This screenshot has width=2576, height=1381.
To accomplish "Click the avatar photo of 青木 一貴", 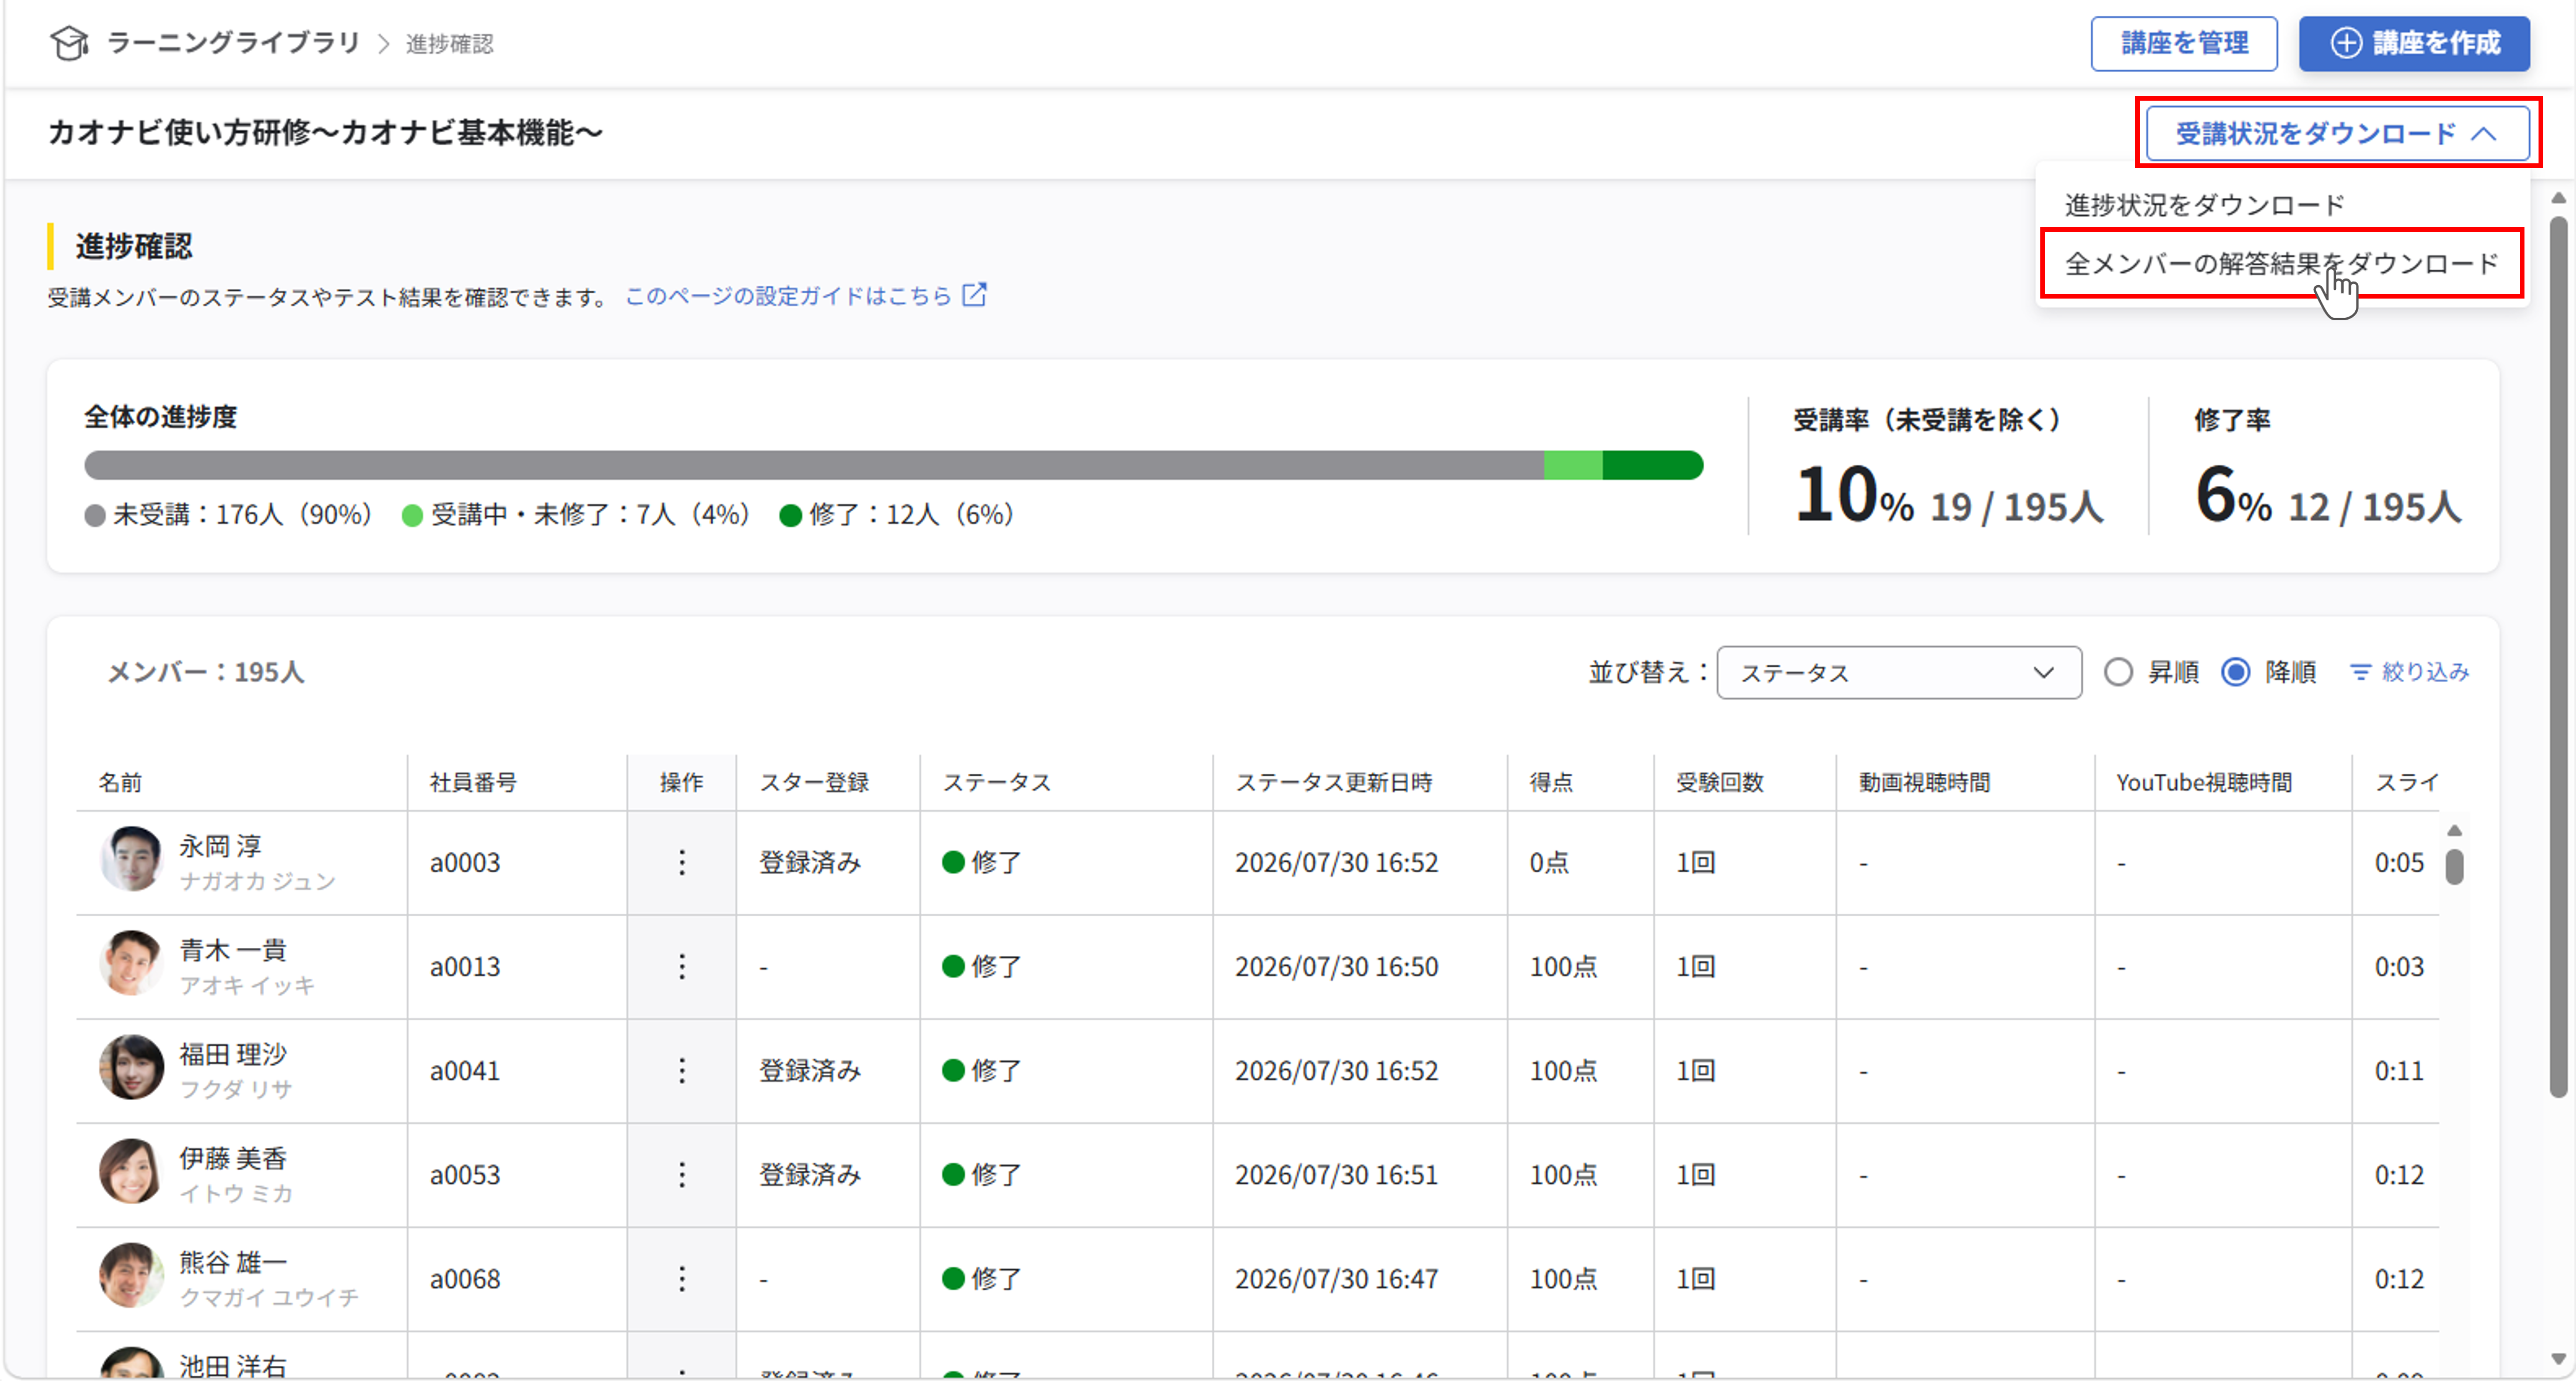I will pyautogui.click(x=131, y=963).
